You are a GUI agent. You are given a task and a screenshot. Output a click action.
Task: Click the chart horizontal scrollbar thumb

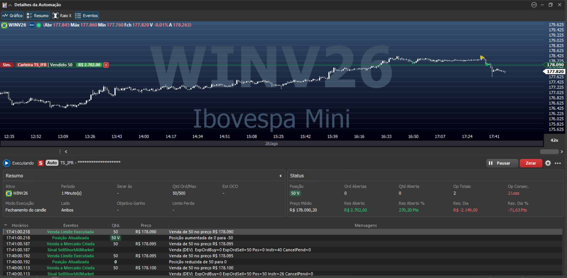(549, 152)
